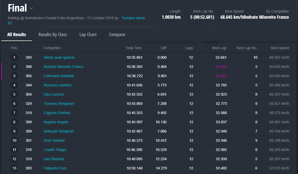The height and width of the screenshot is (174, 298).
Task: Open Falquete Enzo's competitor link
Action: coord(55,168)
